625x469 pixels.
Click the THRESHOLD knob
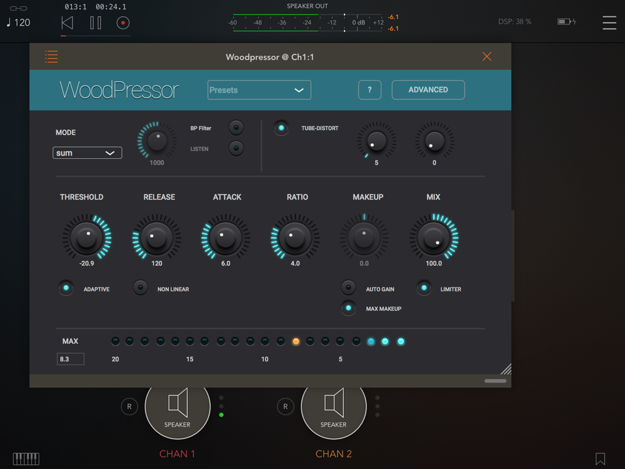pyautogui.click(x=86, y=238)
